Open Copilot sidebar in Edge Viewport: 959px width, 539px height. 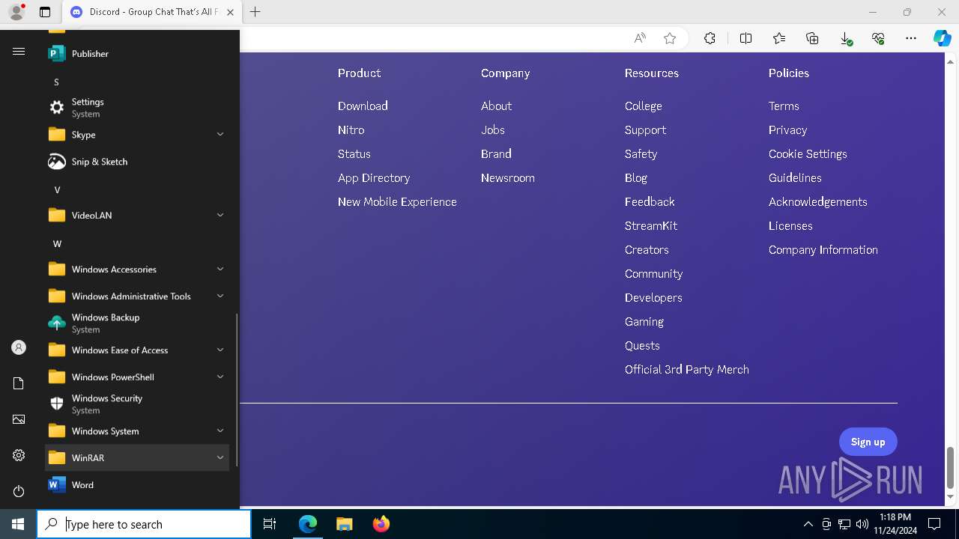point(942,38)
